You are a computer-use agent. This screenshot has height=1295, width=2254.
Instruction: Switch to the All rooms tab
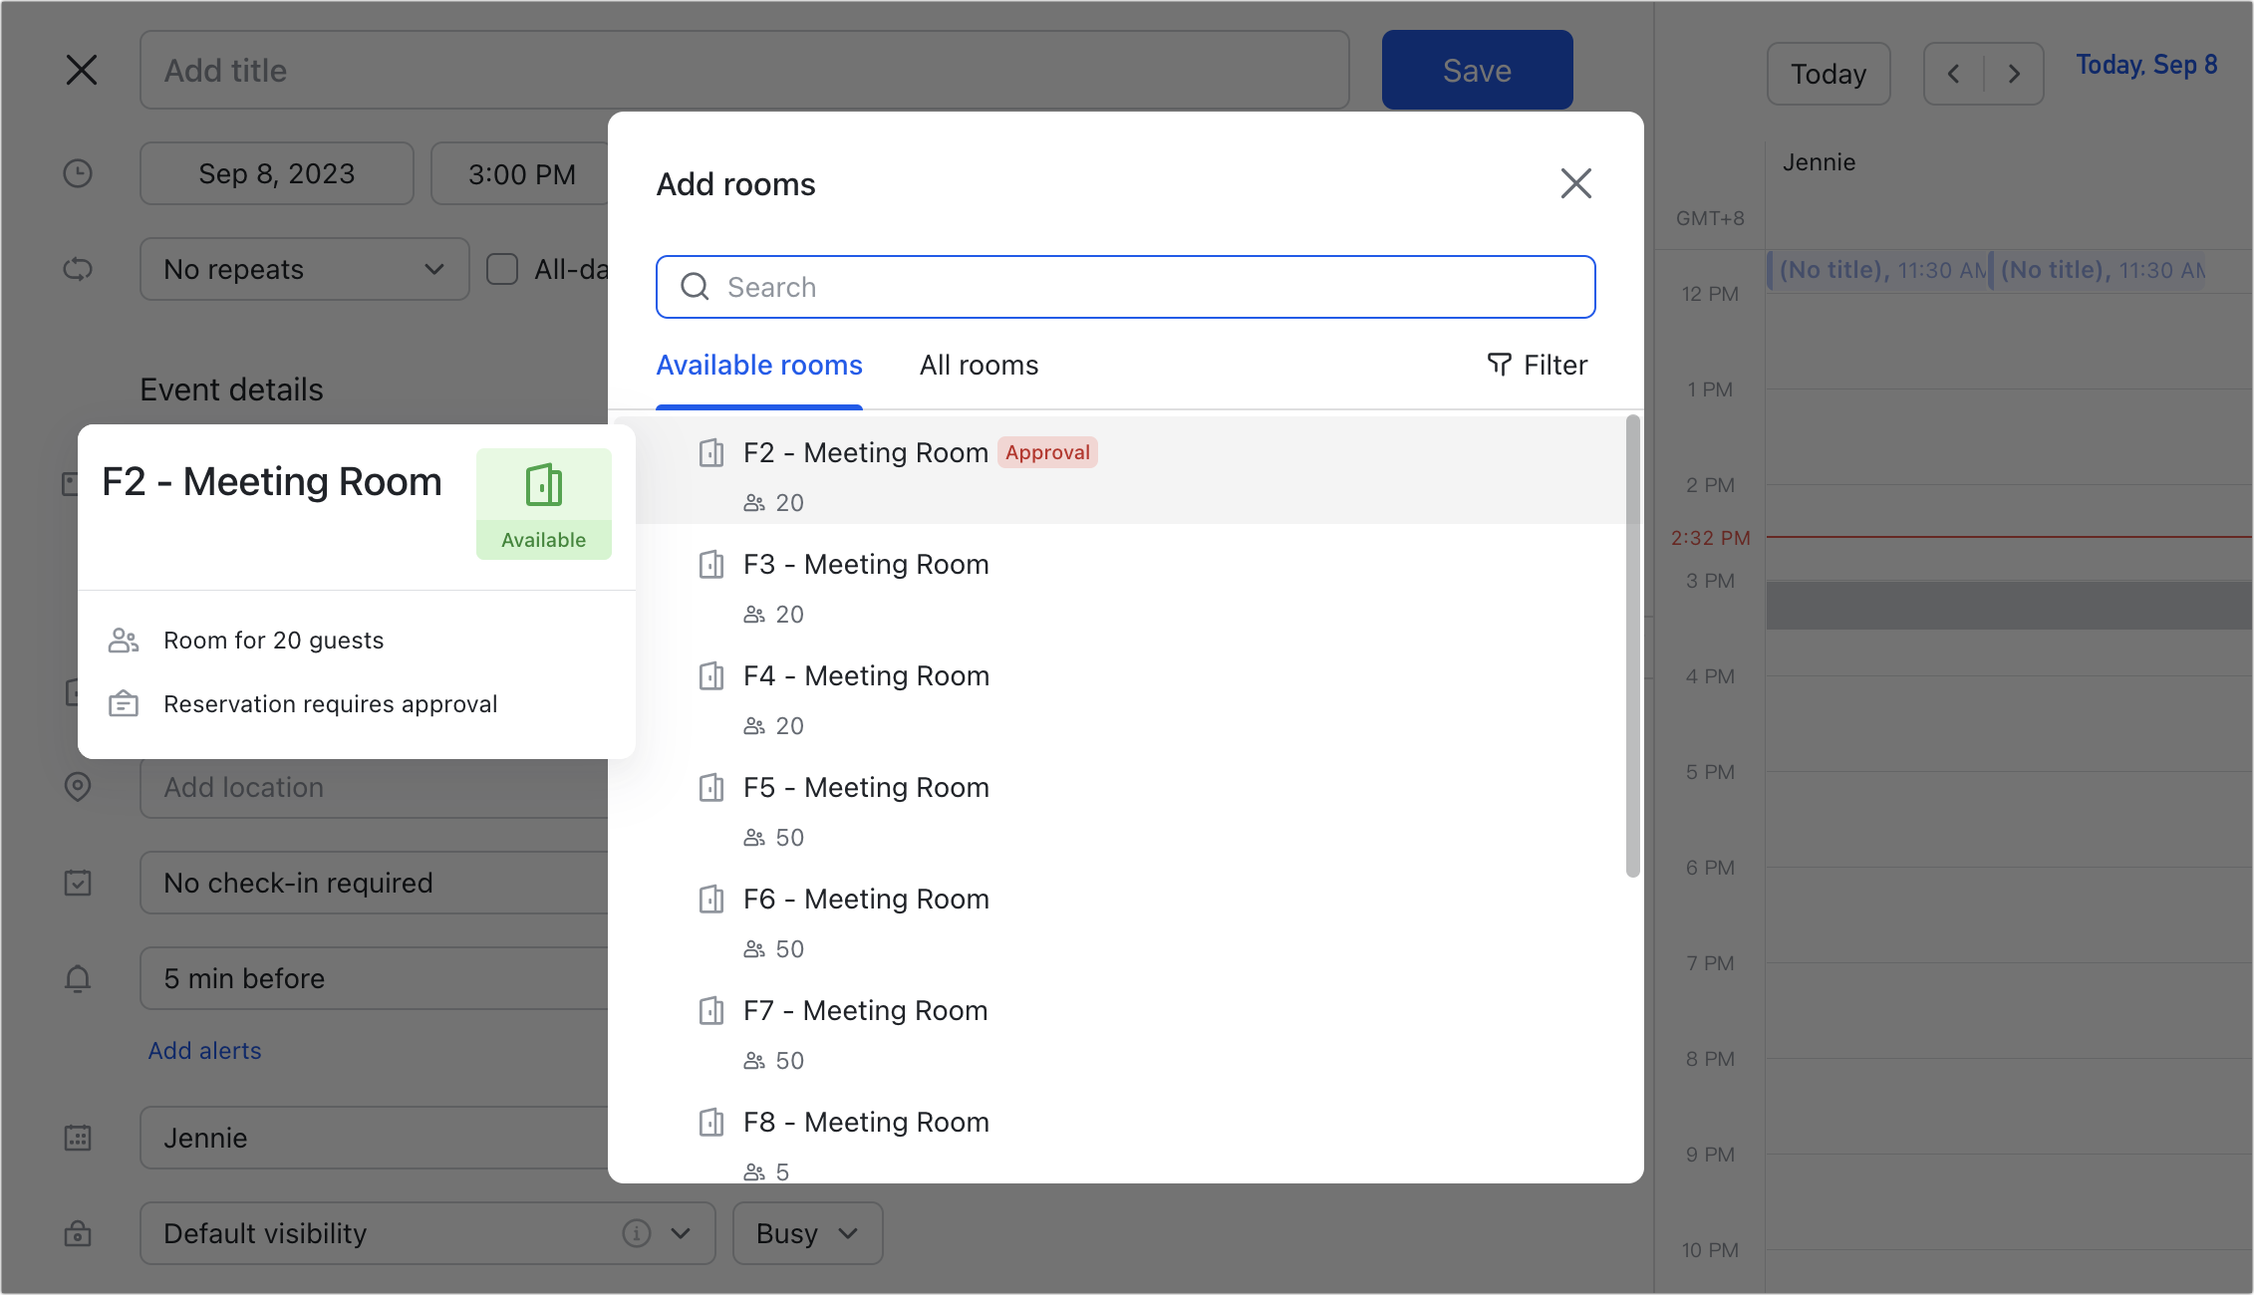point(978,365)
